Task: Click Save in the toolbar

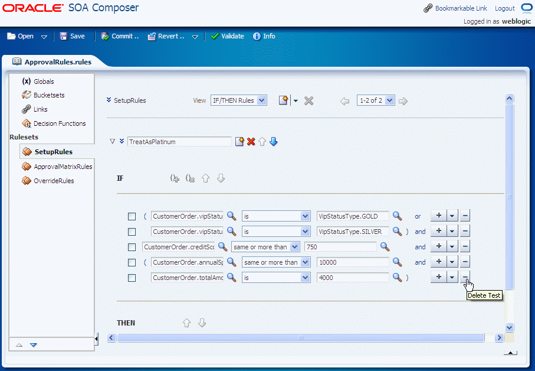Action: (x=73, y=36)
